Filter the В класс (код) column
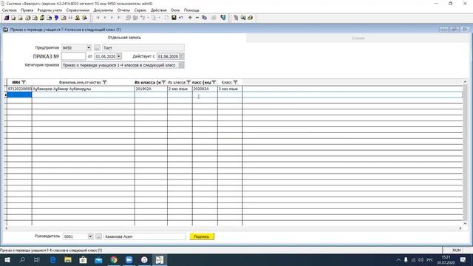 [x=214, y=82]
